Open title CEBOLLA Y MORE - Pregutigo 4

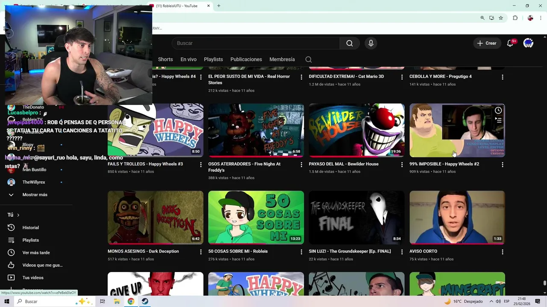click(x=441, y=76)
